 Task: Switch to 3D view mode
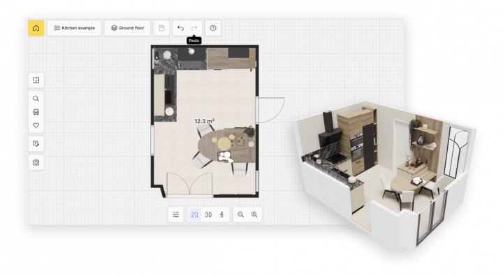pyautogui.click(x=208, y=214)
